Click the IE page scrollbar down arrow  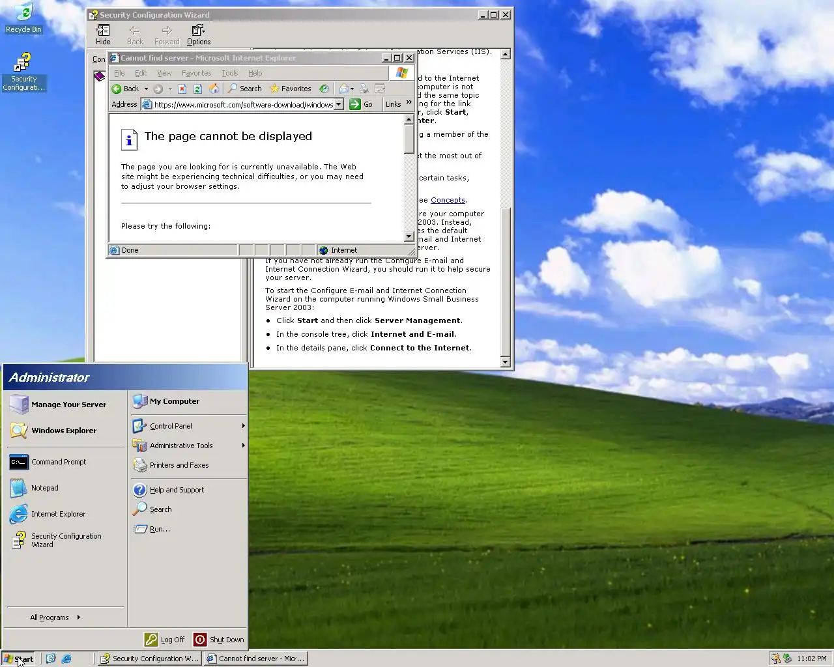click(x=409, y=236)
